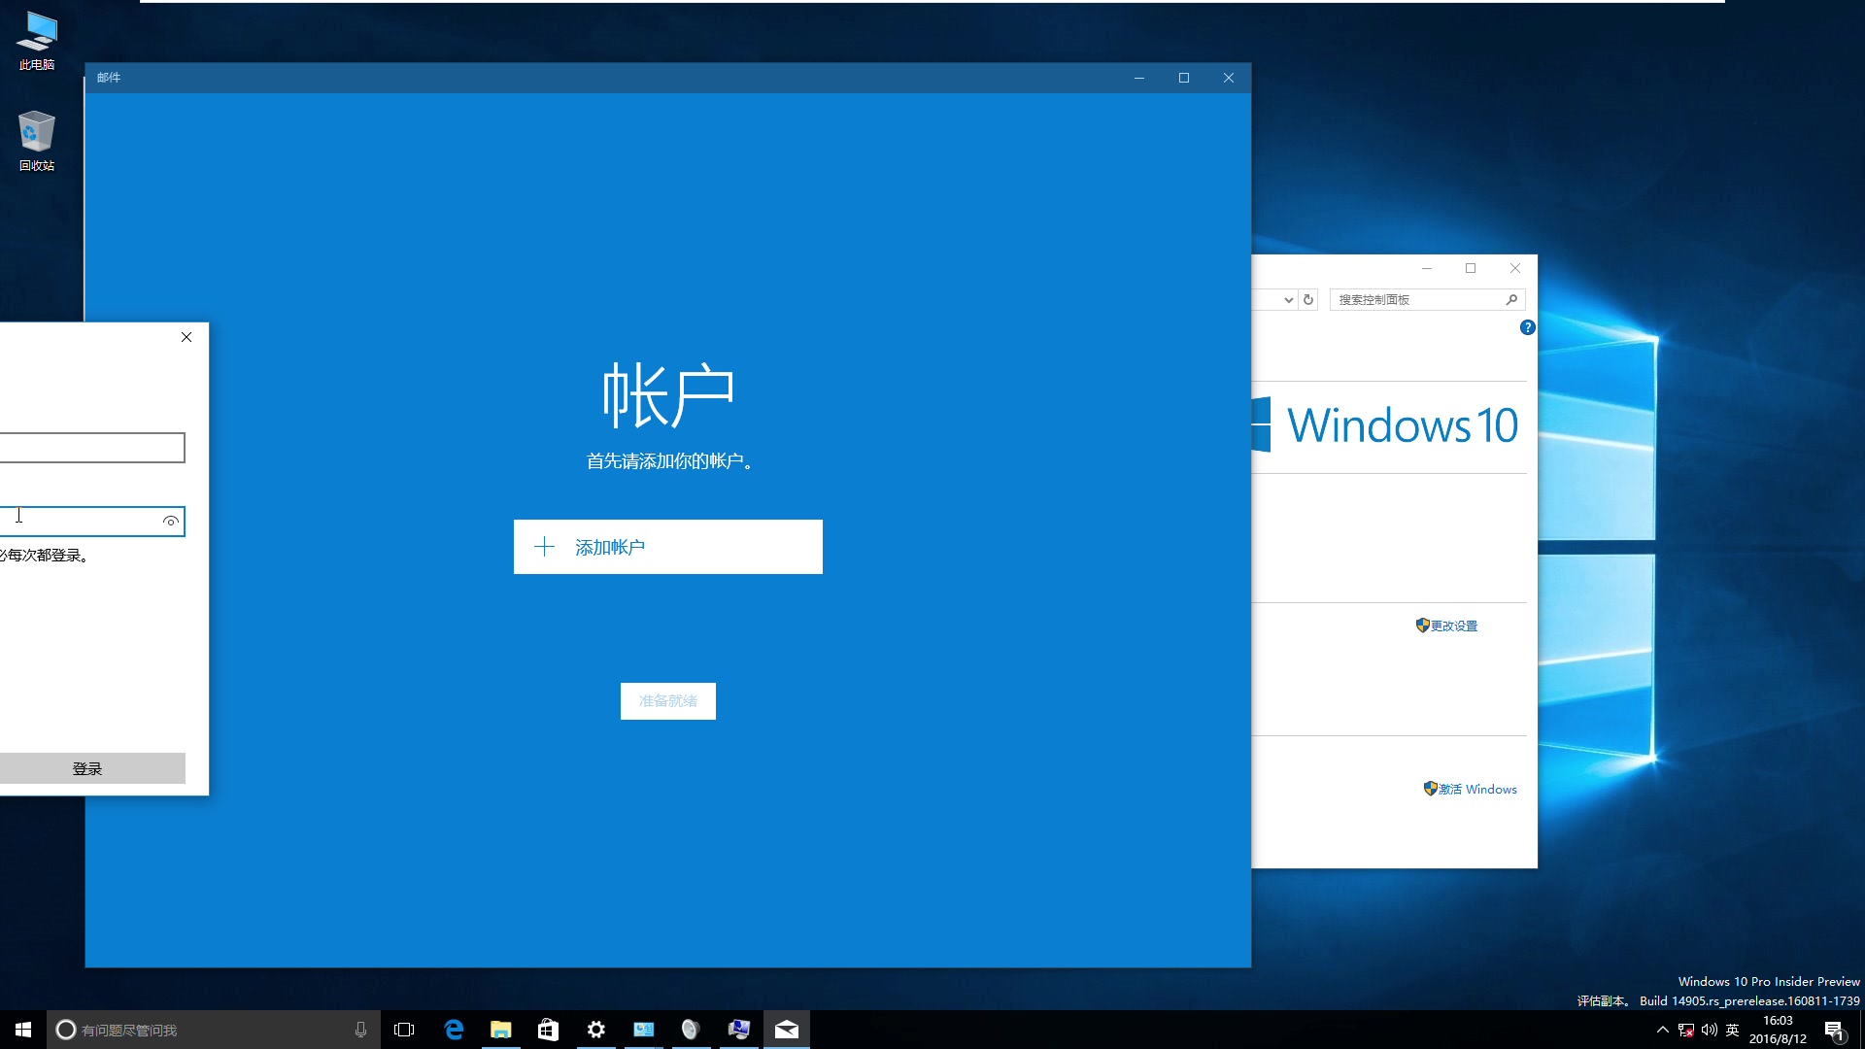
Task: Click the network status tray icon
Action: coord(1686,1030)
